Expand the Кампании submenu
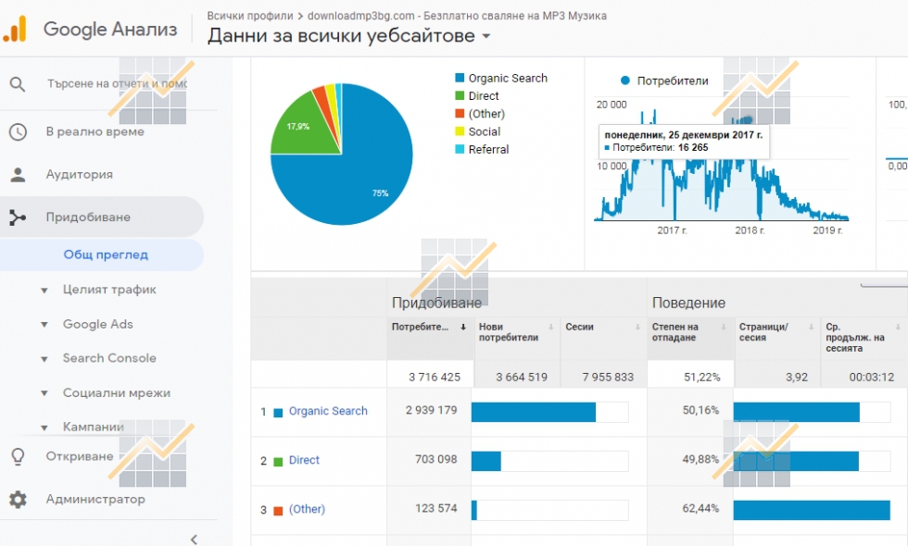This screenshot has height=546, width=908. pos(44,428)
